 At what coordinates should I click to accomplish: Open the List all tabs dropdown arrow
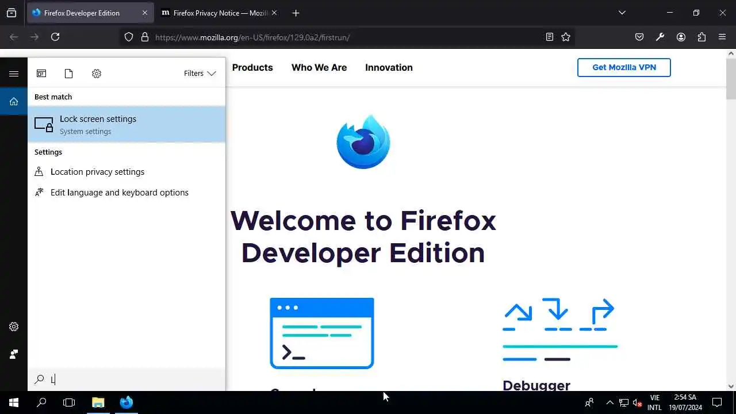pos(622,13)
